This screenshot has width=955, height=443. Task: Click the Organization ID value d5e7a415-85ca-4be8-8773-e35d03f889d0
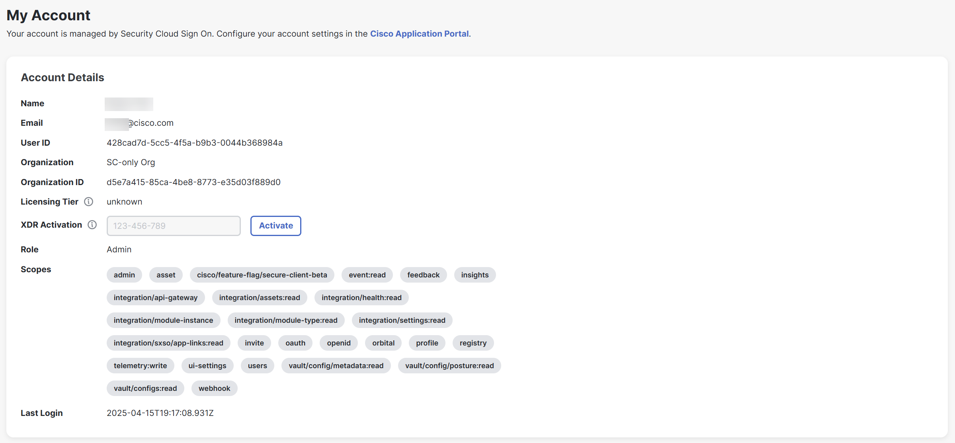[193, 182]
